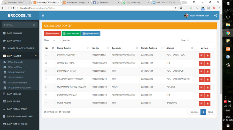Delete the DR AZADA QUARTY ROWYA row
This screenshot has width=233, height=130.
pyautogui.click(x=208, y=80)
